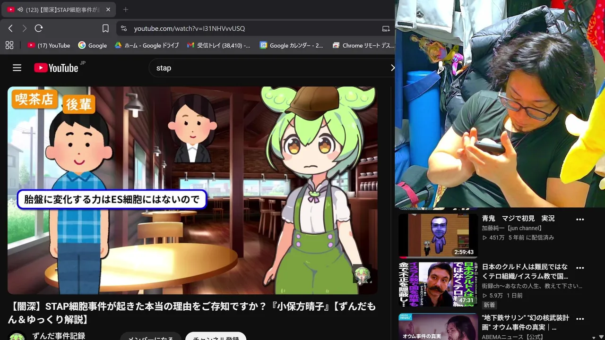This screenshot has width=605, height=340.
Task: Open ずんだ事件記録 channel name
Action: point(59,336)
